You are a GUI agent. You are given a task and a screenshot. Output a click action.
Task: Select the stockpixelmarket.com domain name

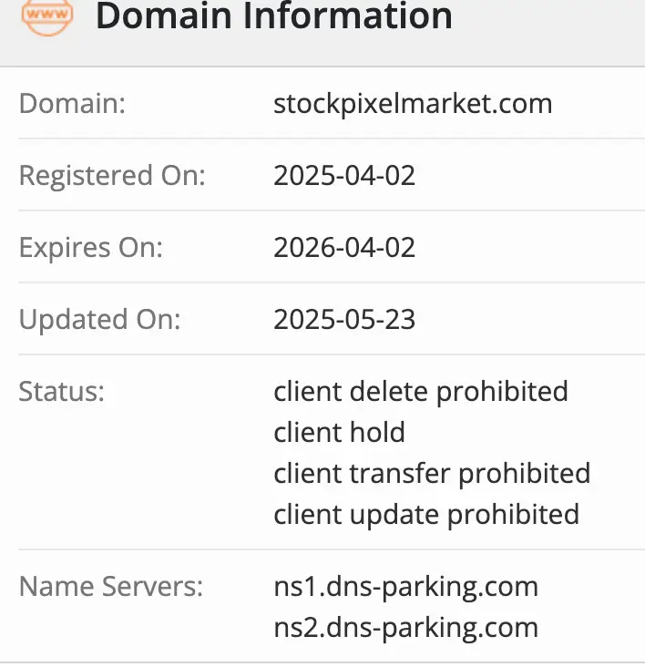(x=413, y=103)
